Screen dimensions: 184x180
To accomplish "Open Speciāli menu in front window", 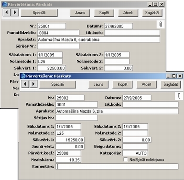I will click(x=57, y=84).
